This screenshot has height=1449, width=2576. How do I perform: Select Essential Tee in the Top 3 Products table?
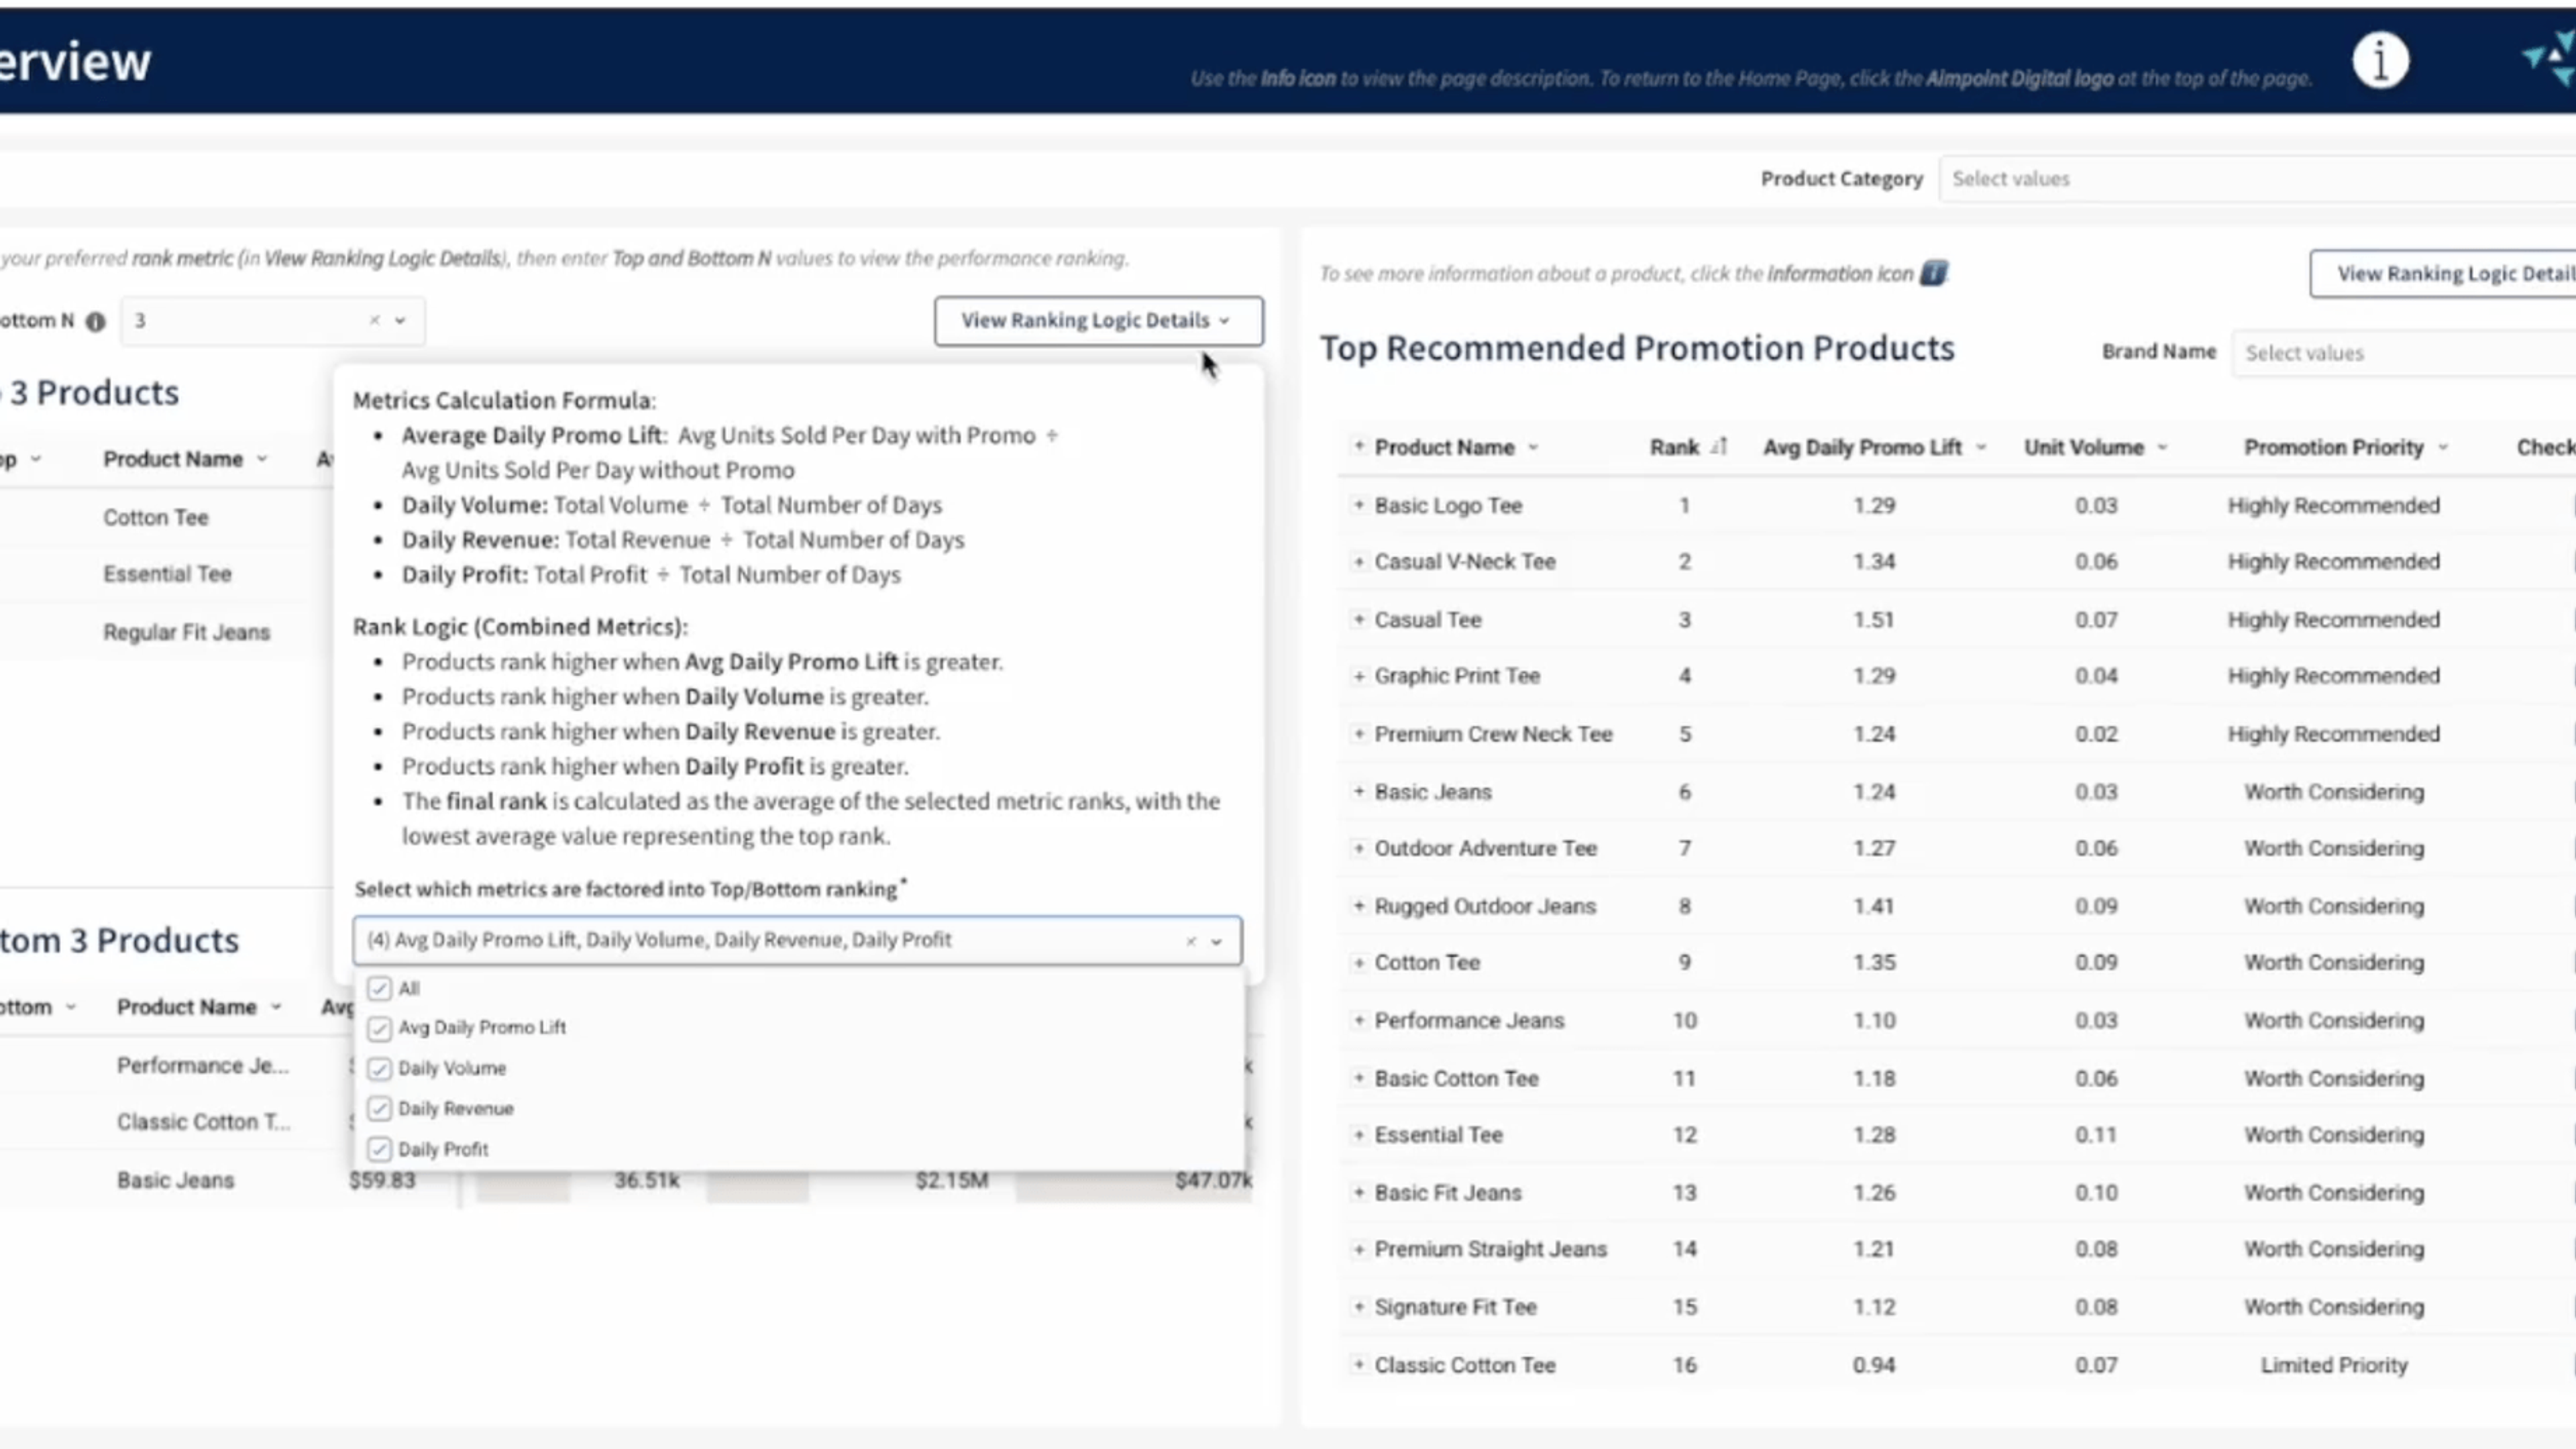coord(167,574)
